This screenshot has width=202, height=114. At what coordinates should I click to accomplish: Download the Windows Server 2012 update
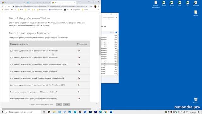pos(79,85)
